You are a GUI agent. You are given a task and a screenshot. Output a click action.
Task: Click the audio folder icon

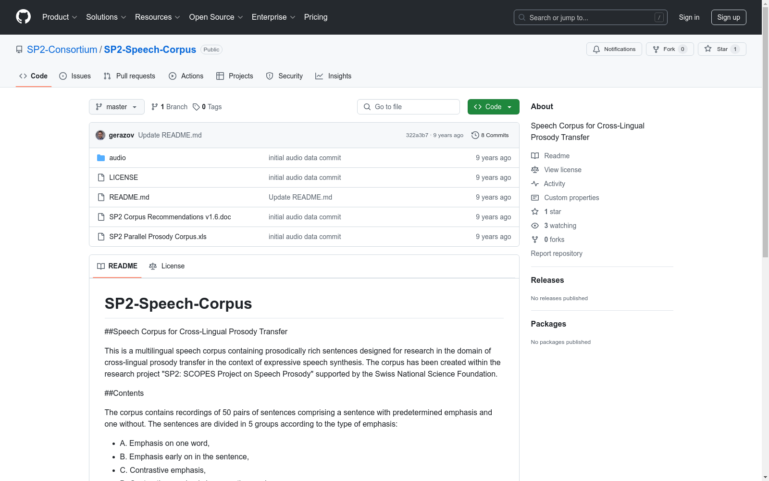101,158
